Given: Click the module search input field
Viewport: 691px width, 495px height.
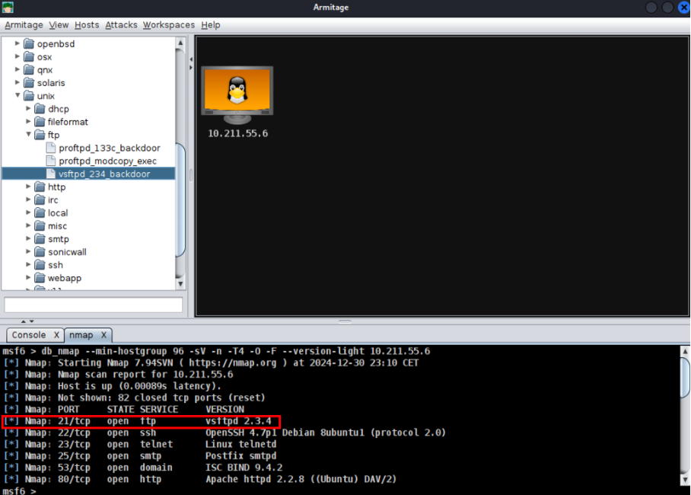Looking at the screenshot, I should (94, 305).
